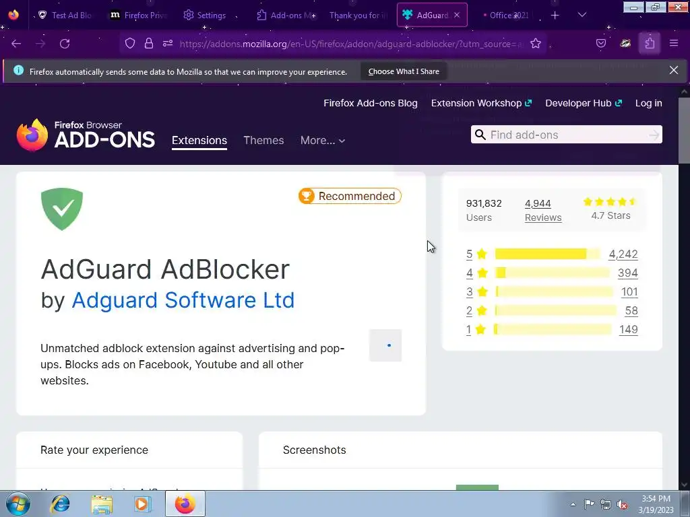Reload the page with the refresh icon

(x=65, y=44)
